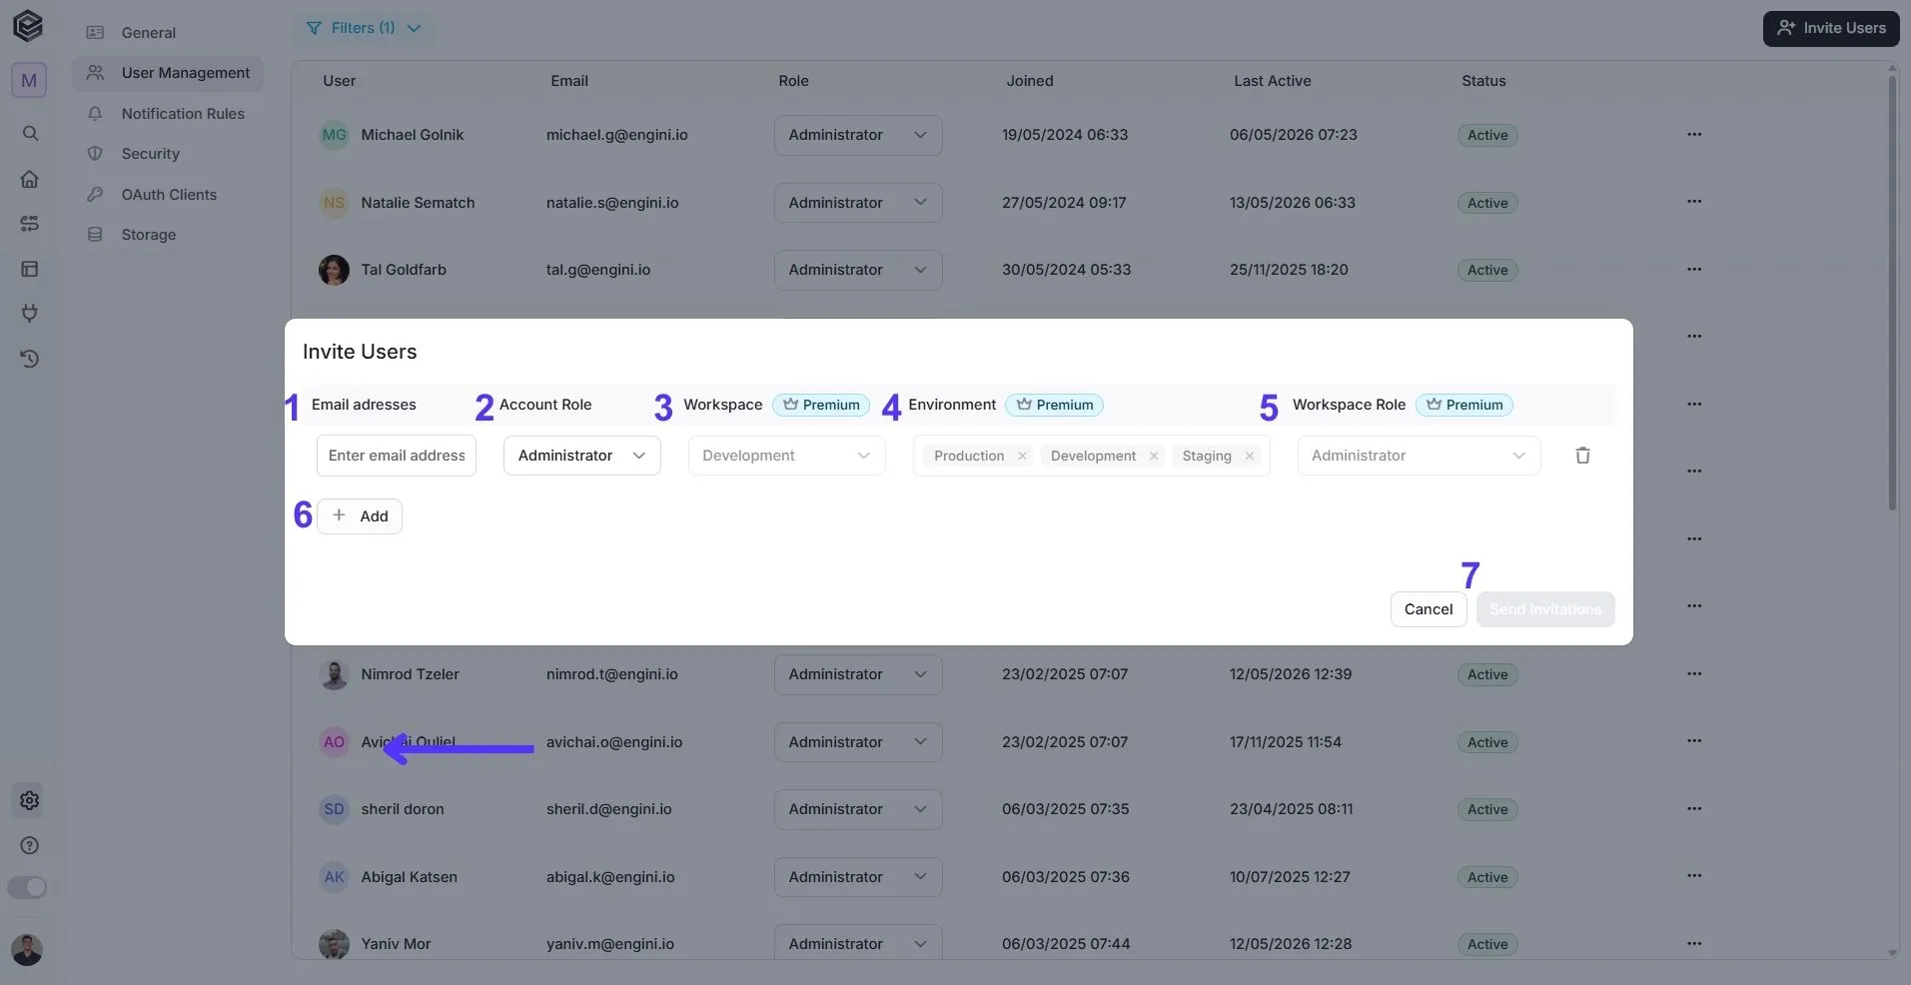
Task: Remove the Development environment tag
Action: click(1154, 456)
